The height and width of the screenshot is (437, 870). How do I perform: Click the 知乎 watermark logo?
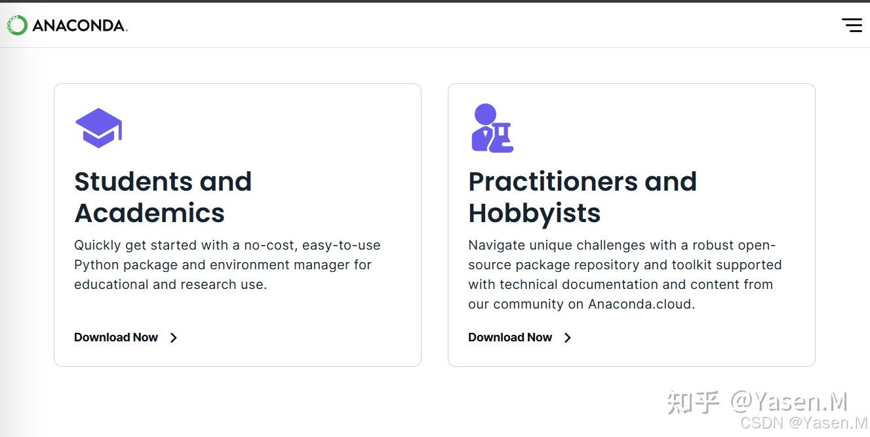pos(693,402)
